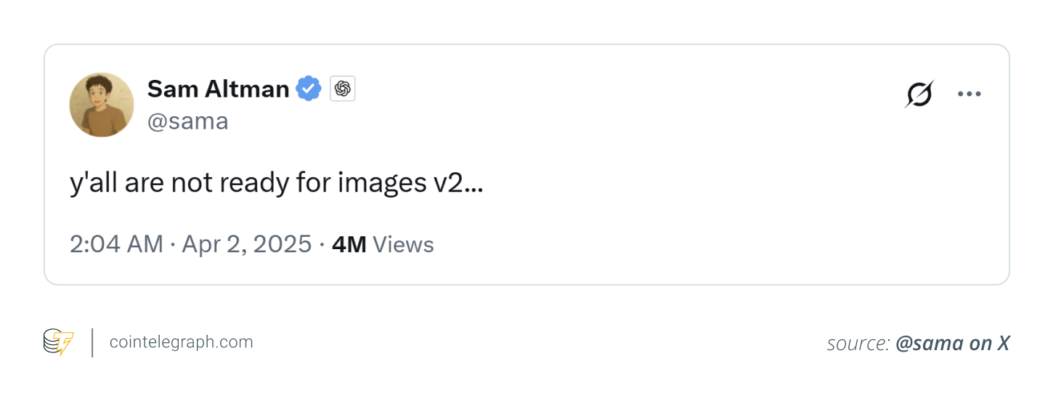
Task: Click the blue verified checkmark badge
Action: tap(309, 89)
